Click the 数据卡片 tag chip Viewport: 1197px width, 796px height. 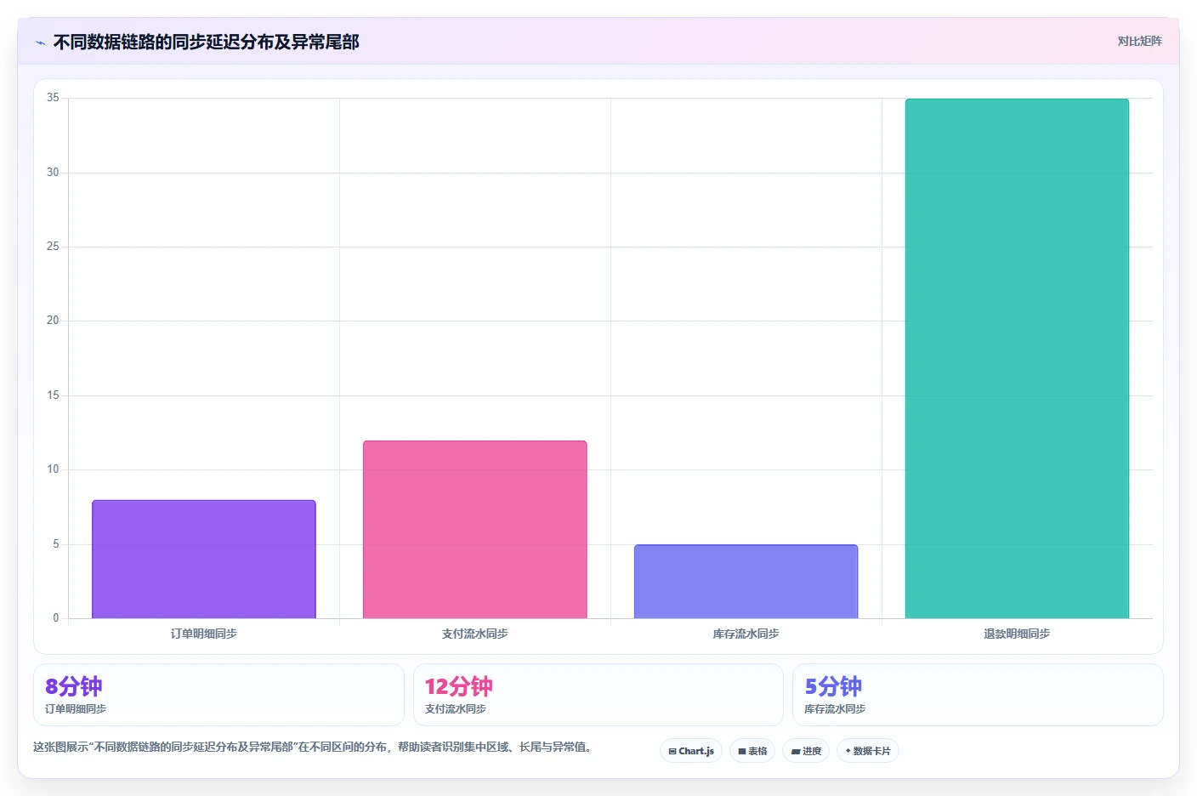(x=868, y=751)
